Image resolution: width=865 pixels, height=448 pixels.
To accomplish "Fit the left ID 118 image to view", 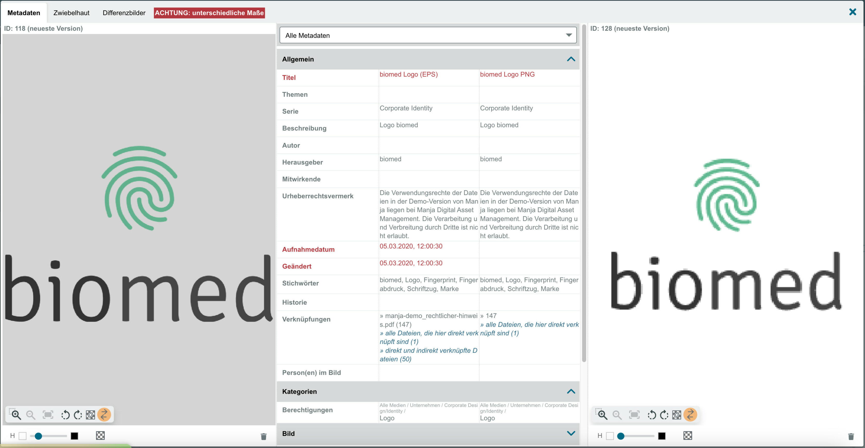I will click(48, 415).
